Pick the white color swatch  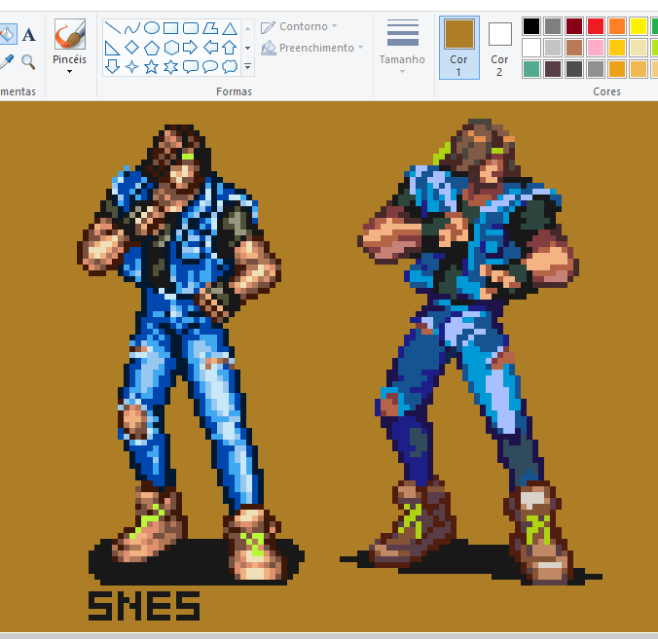coord(531,48)
